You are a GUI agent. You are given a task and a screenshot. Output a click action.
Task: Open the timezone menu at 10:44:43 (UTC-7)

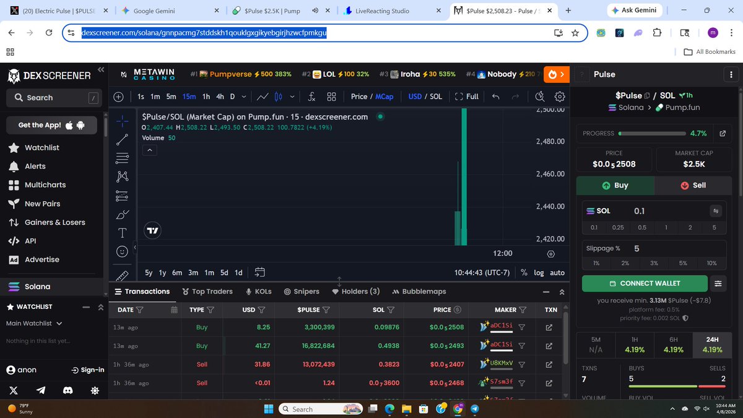(482, 272)
